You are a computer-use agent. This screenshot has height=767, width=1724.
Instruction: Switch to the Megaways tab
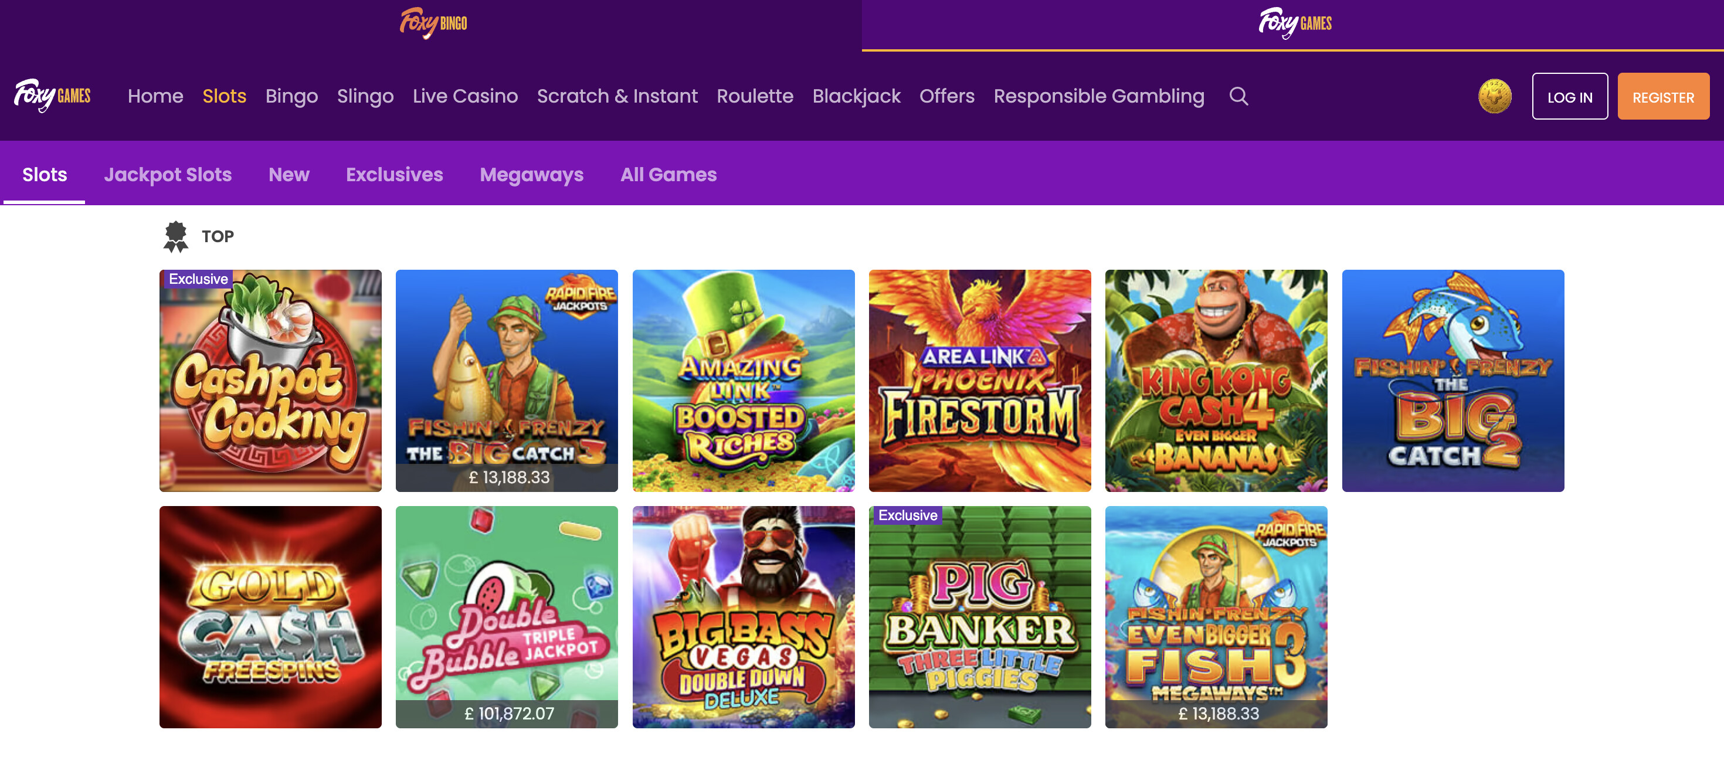coord(531,175)
